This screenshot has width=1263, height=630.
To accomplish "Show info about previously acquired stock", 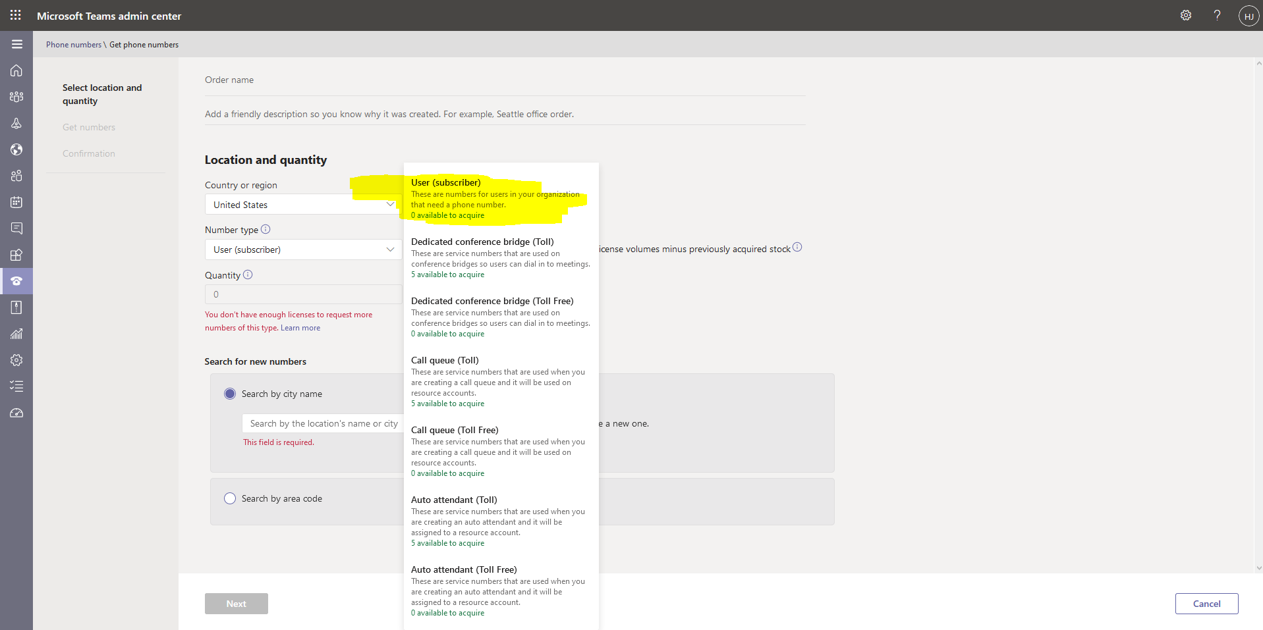I will click(797, 248).
